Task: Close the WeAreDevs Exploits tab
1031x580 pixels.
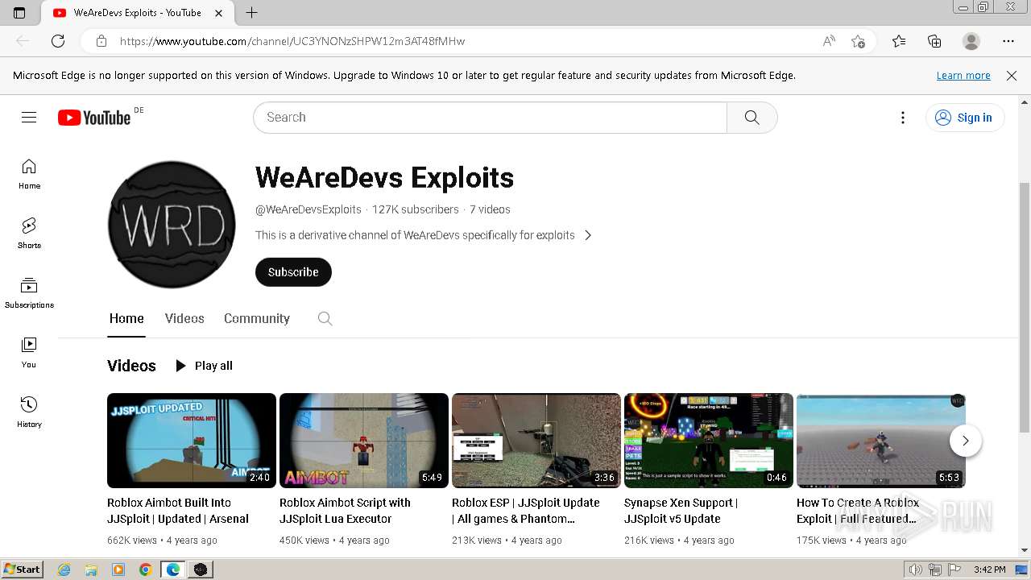Action: tap(219, 13)
